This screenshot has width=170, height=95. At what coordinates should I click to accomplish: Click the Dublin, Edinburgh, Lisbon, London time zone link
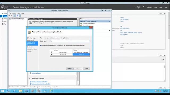pyautogui.click(x=131, y=32)
